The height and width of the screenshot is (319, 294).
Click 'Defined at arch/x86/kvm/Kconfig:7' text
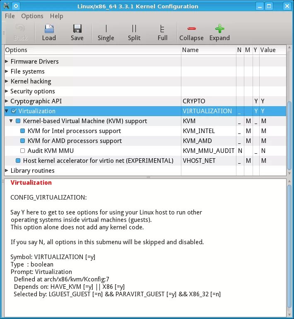tap(61, 279)
